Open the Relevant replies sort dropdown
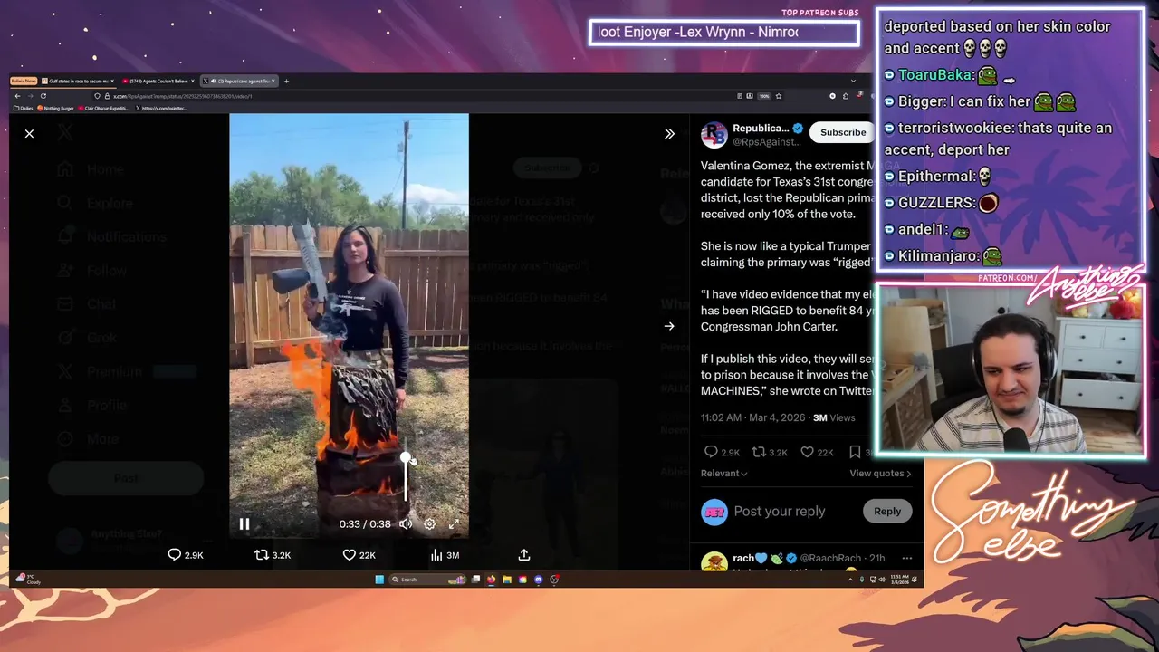 [x=724, y=474]
